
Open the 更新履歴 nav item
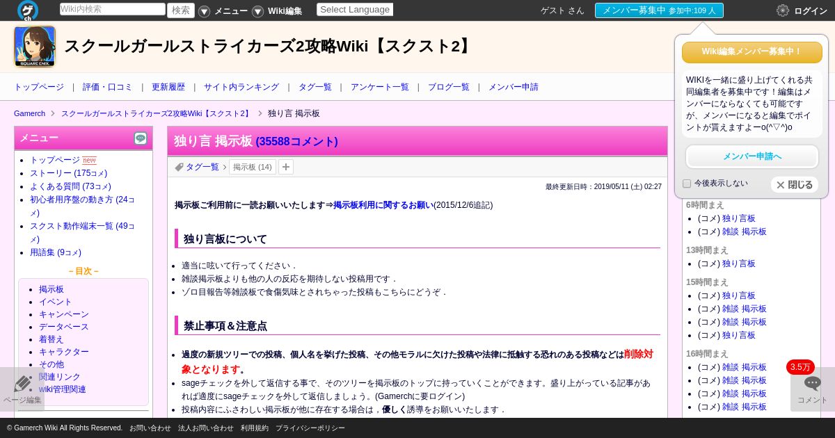tap(168, 87)
